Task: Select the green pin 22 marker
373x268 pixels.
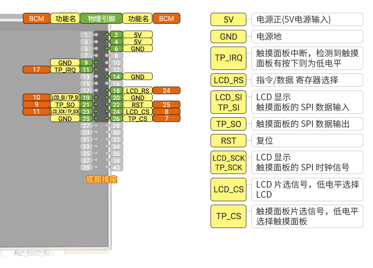Action: pyautogui.click(x=116, y=105)
